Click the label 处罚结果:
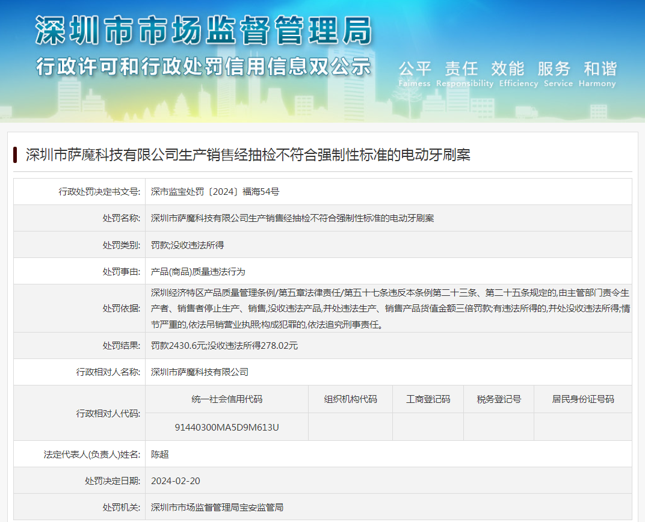 coord(122,346)
